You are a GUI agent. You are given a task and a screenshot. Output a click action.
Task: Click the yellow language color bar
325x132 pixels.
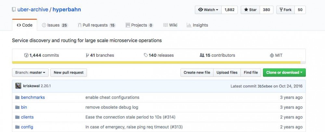coord(156,62)
